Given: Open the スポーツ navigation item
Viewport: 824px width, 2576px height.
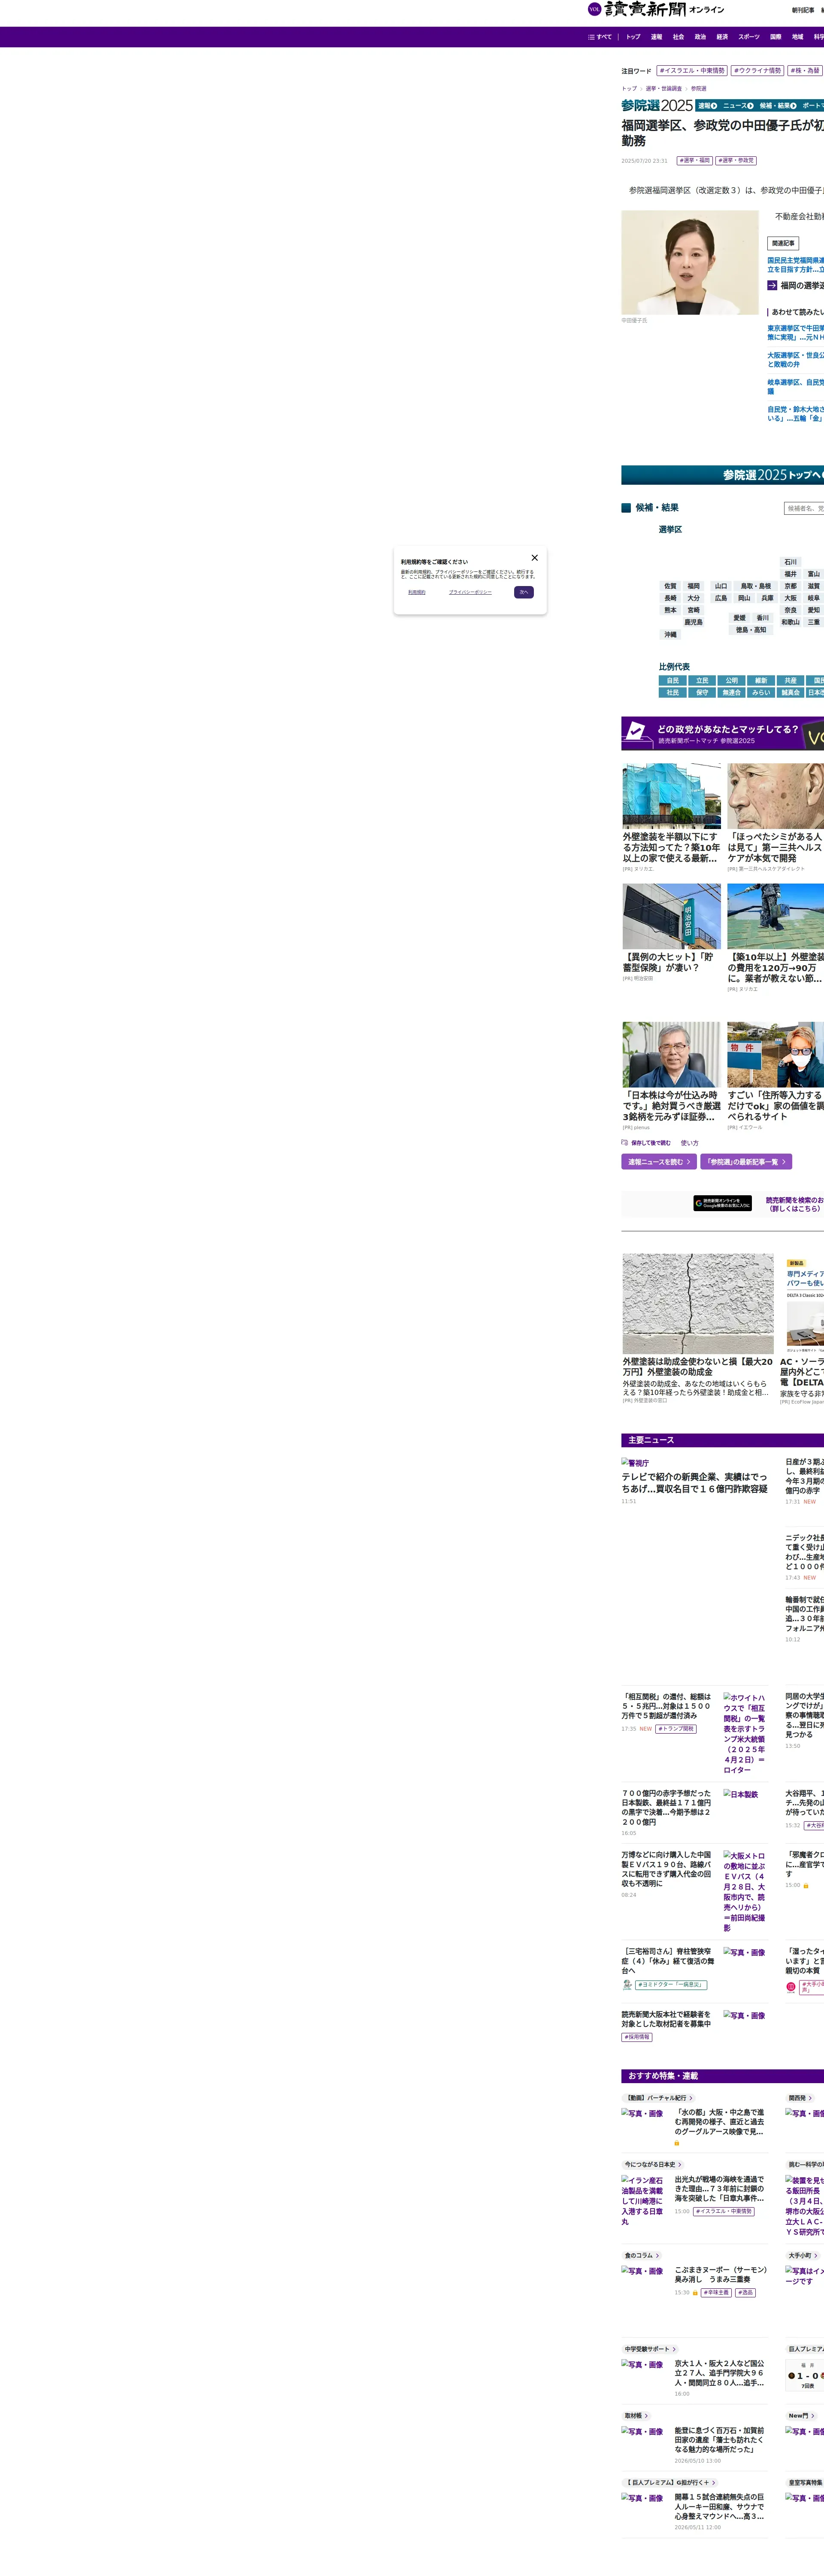Looking at the screenshot, I should (749, 37).
